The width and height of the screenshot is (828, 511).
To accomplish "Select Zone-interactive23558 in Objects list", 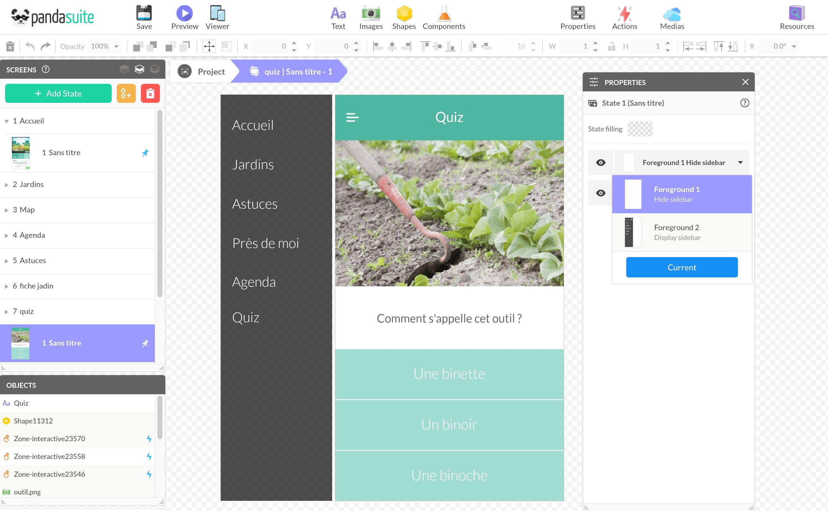I will pyautogui.click(x=49, y=456).
